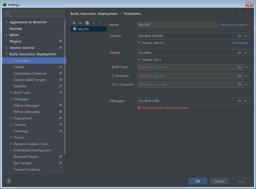
Task: Move toolchain up arrow
Action: [94, 23]
